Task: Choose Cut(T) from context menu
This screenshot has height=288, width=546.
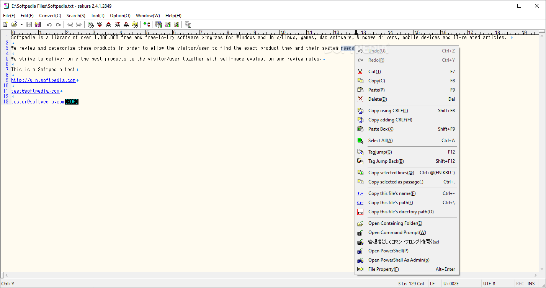Action: (x=407, y=72)
